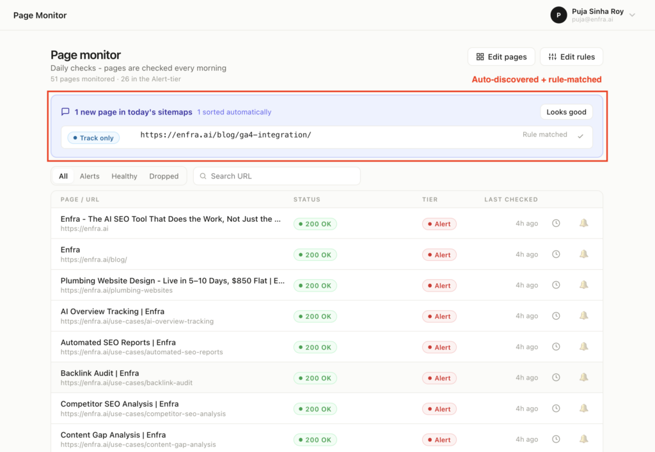Expand the user account dropdown chevron

click(632, 15)
